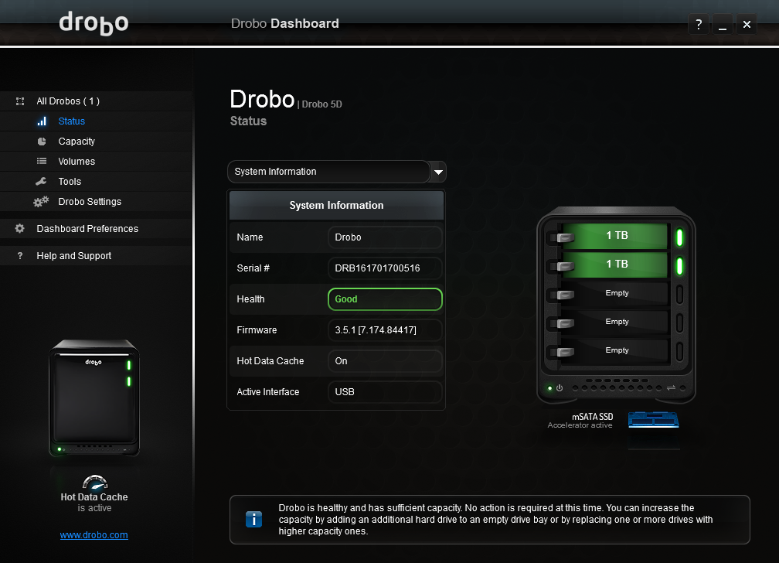The image size is (779, 563).
Task: Click the Help and Support question icon
Action: [x=20, y=256]
